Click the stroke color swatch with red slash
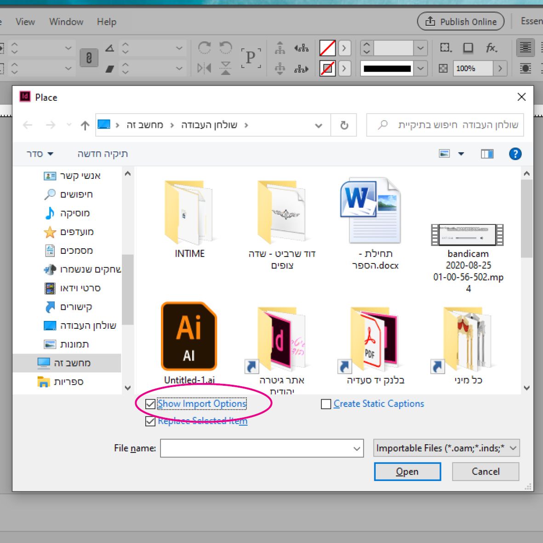 pyautogui.click(x=327, y=68)
